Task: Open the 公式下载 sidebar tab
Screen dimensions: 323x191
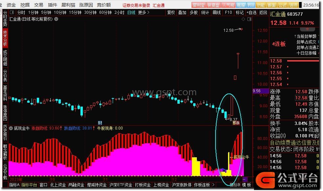Action: [5, 171]
